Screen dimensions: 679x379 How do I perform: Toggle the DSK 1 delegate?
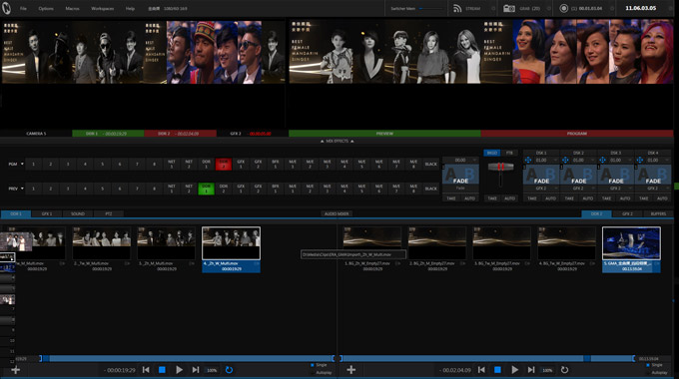point(541,153)
